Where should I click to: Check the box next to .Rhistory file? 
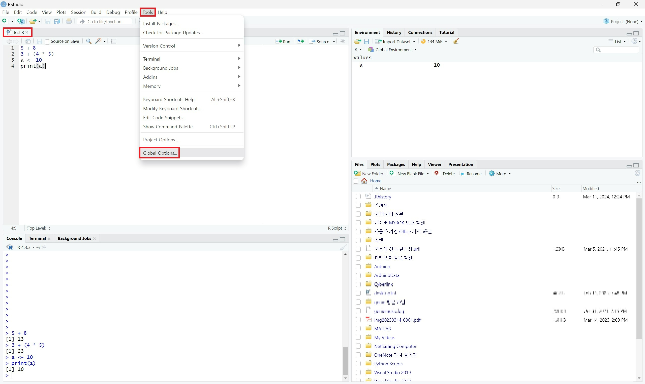point(358,197)
